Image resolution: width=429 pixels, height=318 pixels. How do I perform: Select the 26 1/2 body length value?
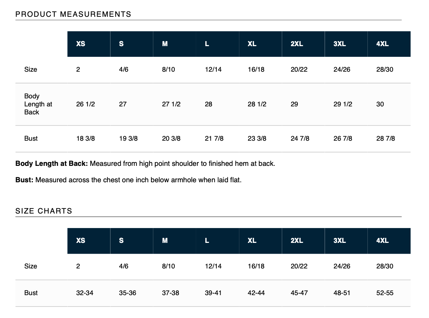click(x=85, y=104)
